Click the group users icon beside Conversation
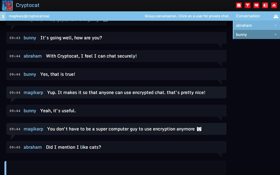The width and height of the screenshot is (280, 175). pyautogui.click(x=276, y=16)
